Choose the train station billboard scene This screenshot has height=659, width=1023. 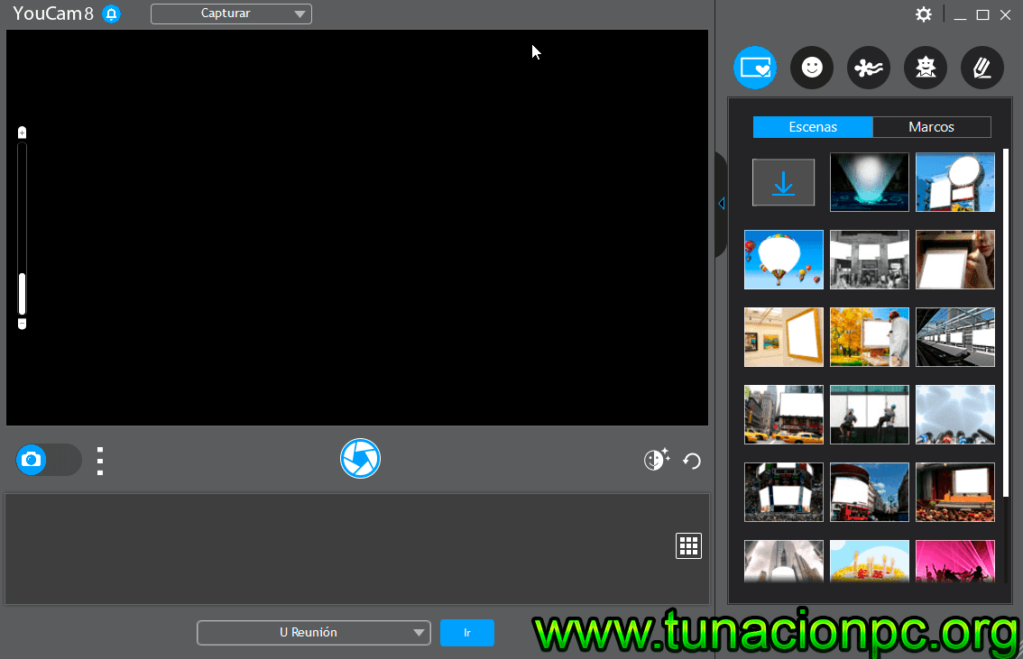click(955, 337)
